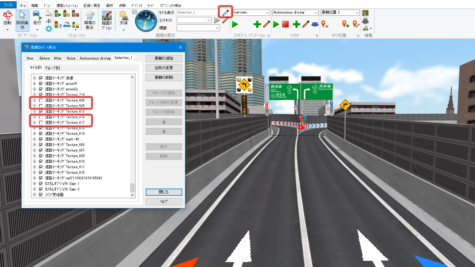The image size is (475, 267).
Task: Click the blue people icon in scenario group
Action: [x=315, y=24]
